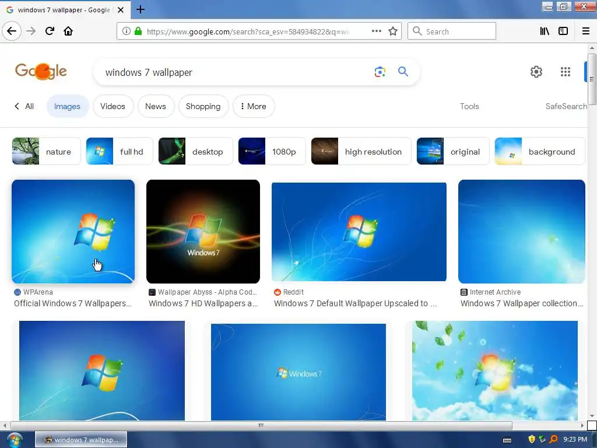Open the browser home page

(x=68, y=31)
